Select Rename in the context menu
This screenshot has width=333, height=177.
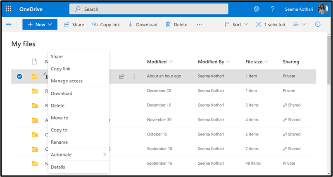point(59,142)
